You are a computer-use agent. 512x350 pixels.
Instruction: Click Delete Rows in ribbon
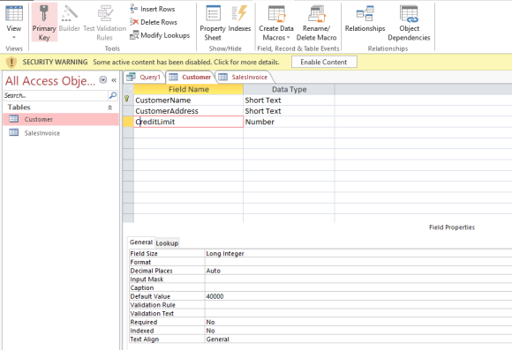[x=154, y=22]
